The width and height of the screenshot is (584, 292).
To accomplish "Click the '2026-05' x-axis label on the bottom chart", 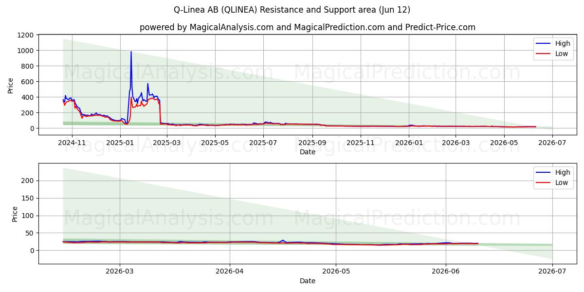I will 336,272.
